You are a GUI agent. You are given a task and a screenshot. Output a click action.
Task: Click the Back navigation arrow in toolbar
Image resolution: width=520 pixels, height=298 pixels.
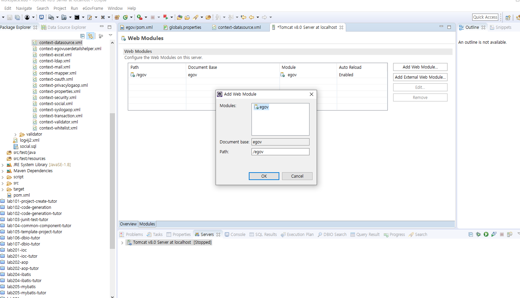click(x=252, y=17)
